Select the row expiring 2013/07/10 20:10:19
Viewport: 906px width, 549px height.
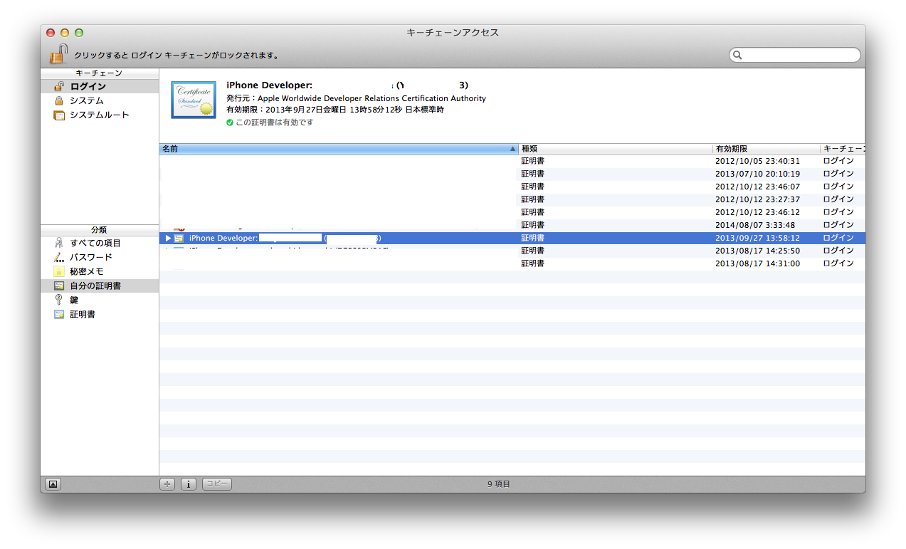point(512,174)
